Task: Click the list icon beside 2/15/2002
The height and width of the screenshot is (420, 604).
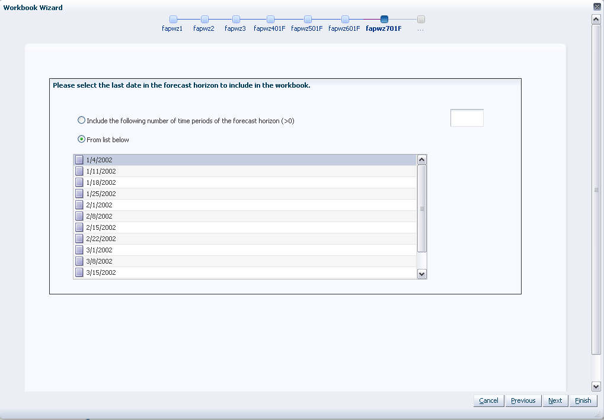Action: click(79, 227)
